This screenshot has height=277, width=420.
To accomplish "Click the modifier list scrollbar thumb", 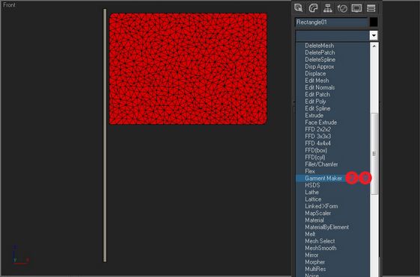I will [374, 154].
